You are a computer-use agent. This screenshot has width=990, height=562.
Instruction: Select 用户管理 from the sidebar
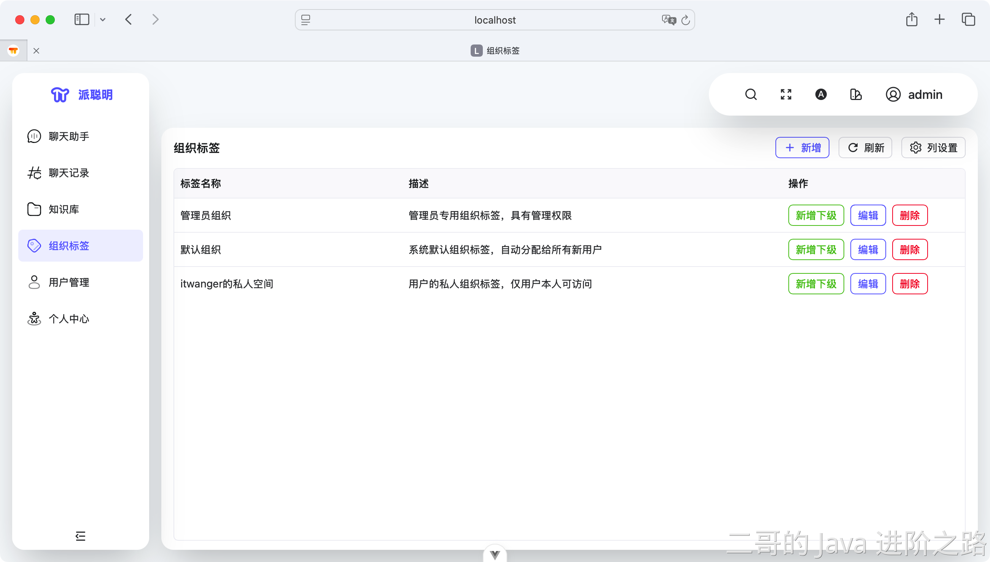click(69, 282)
